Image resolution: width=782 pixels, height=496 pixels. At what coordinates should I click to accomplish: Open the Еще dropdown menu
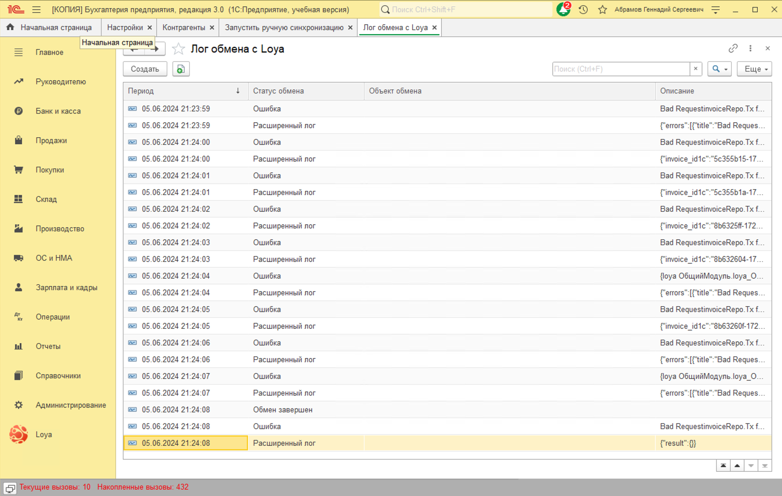pos(754,69)
